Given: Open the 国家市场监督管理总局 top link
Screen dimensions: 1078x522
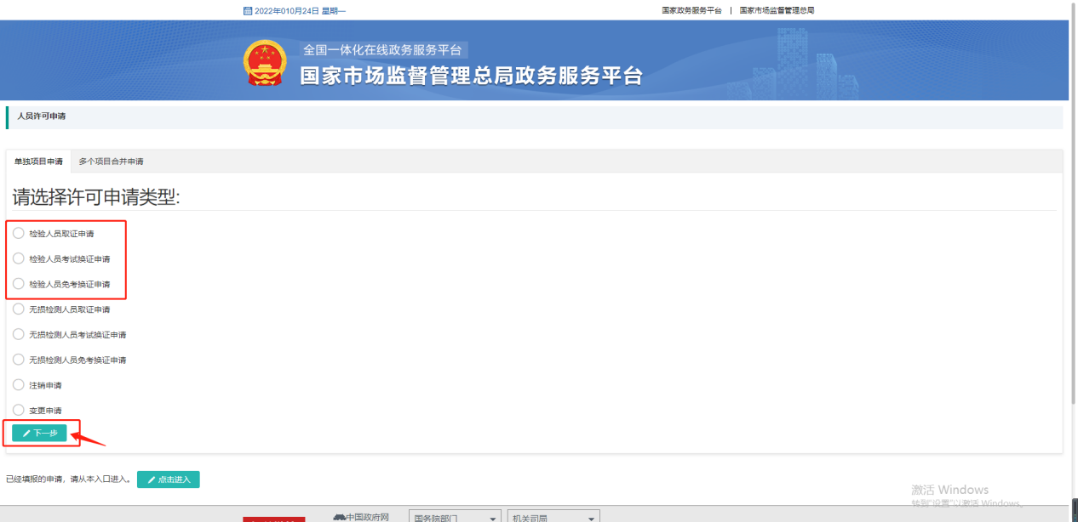Looking at the screenshot, I should coord(777,11).
